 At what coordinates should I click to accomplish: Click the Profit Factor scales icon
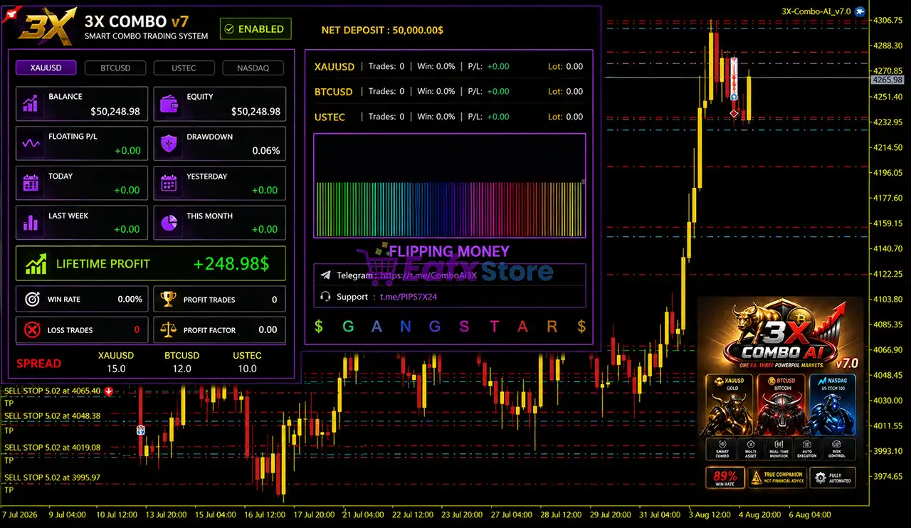pos(168,330)
